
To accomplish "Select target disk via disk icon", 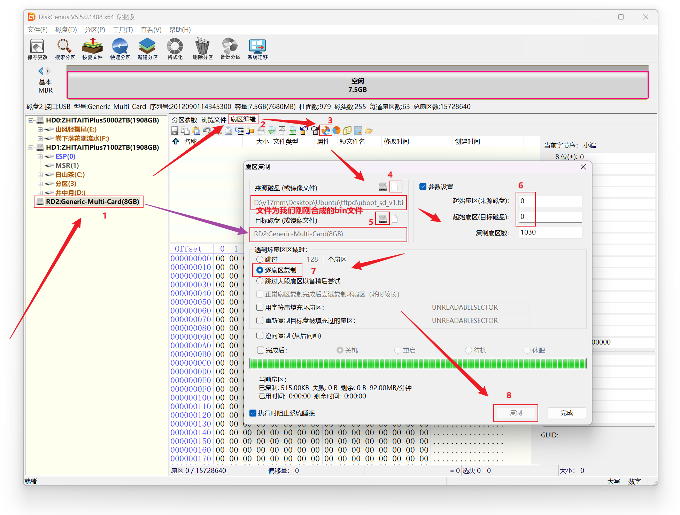I will (382, 219).
